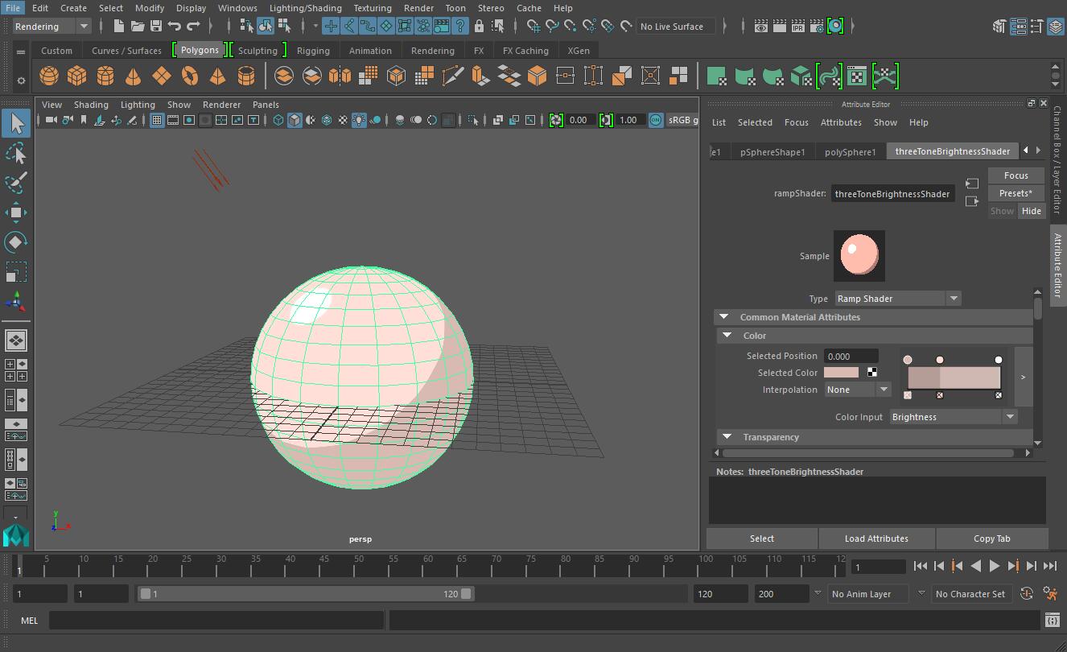Create a polygon cone from the shelf

[x=134, y=76]
